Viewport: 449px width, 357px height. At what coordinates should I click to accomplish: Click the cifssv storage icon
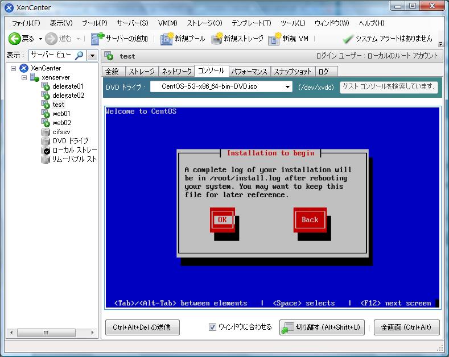46,132
